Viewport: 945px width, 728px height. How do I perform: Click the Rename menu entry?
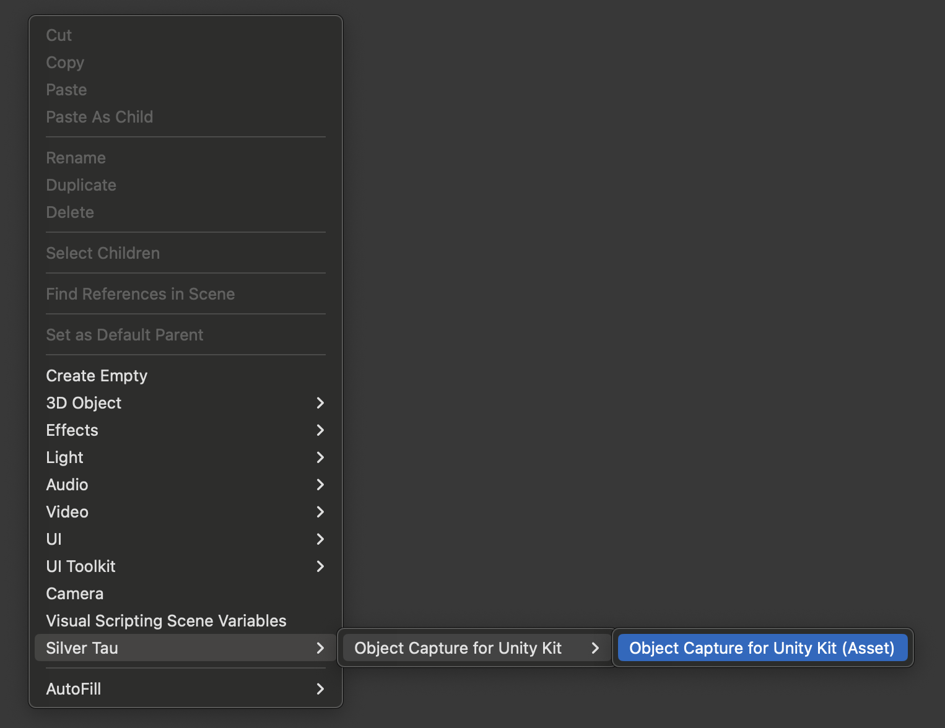tap(186, 158)
